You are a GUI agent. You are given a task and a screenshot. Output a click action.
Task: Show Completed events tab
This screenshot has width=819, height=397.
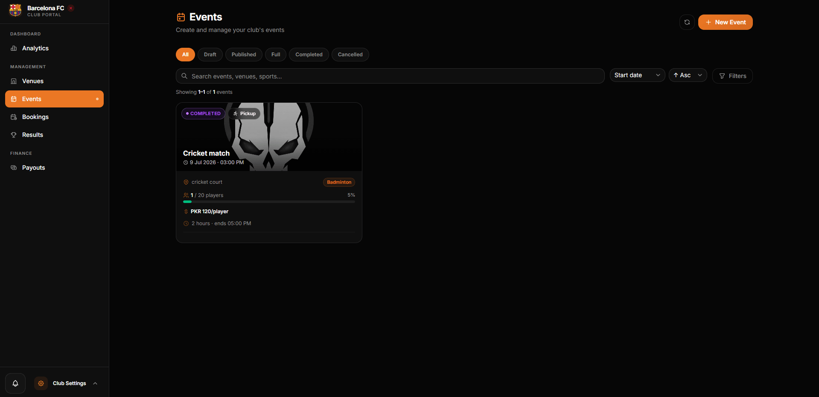point(309,55)
